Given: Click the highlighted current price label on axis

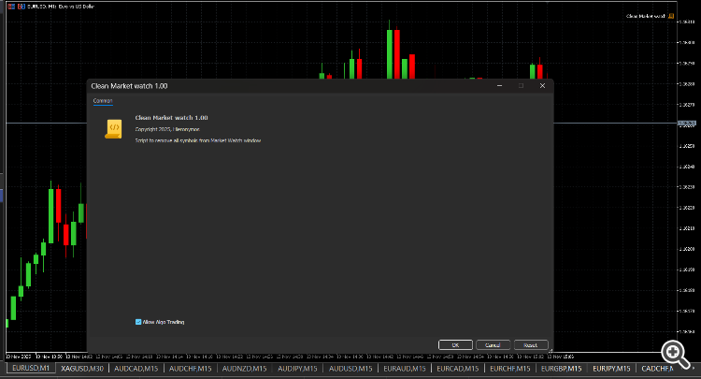Looking at the screenshot, I should pyautogui.click(x=687, y=123).
